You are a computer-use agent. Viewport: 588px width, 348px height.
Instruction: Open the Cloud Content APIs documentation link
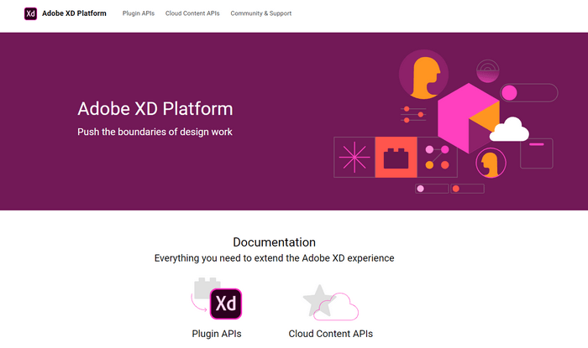tap(330, 334)
